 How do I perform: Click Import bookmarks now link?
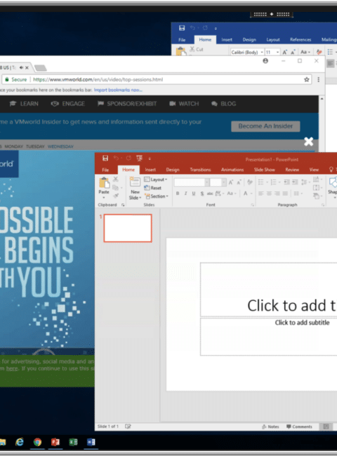tap(118, 90)
